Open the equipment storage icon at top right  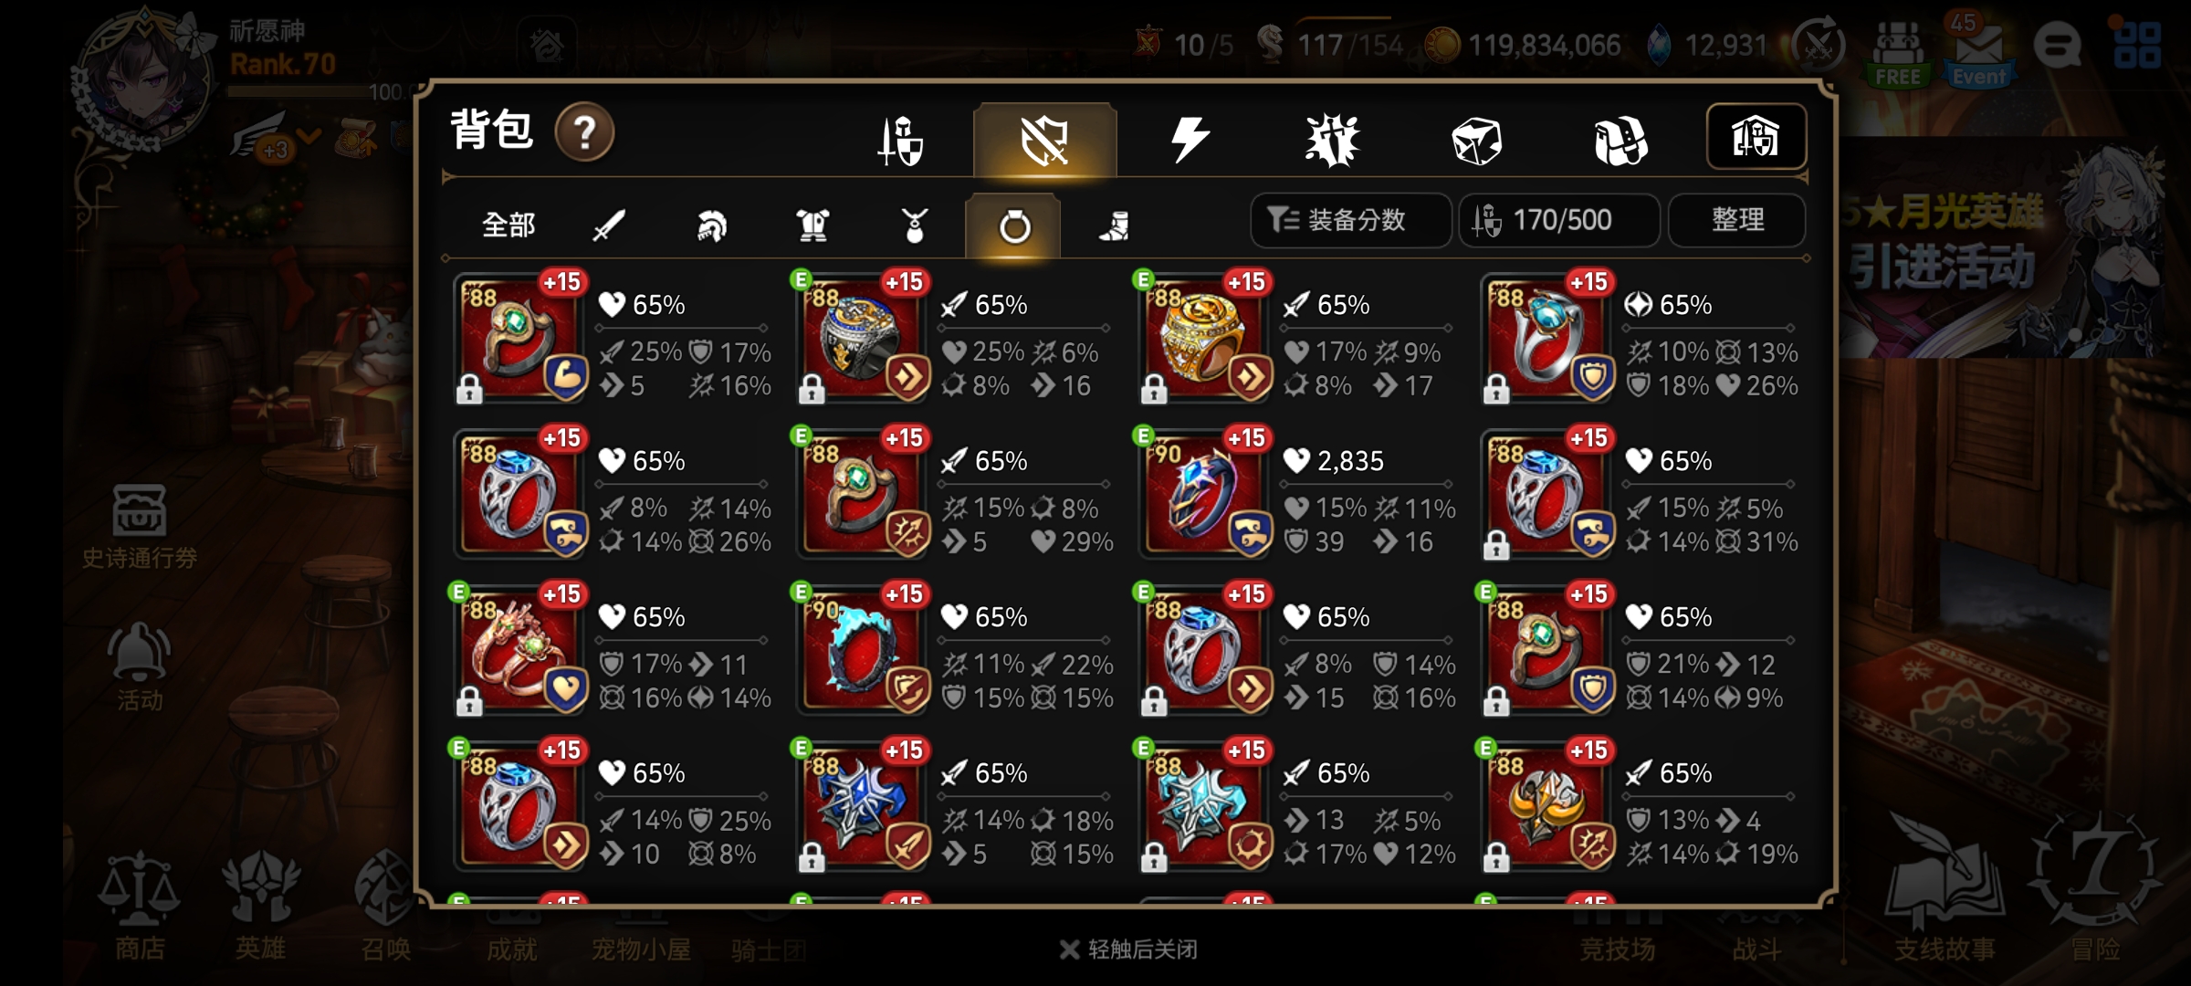pyautogui.click(x=1756, y=137)
